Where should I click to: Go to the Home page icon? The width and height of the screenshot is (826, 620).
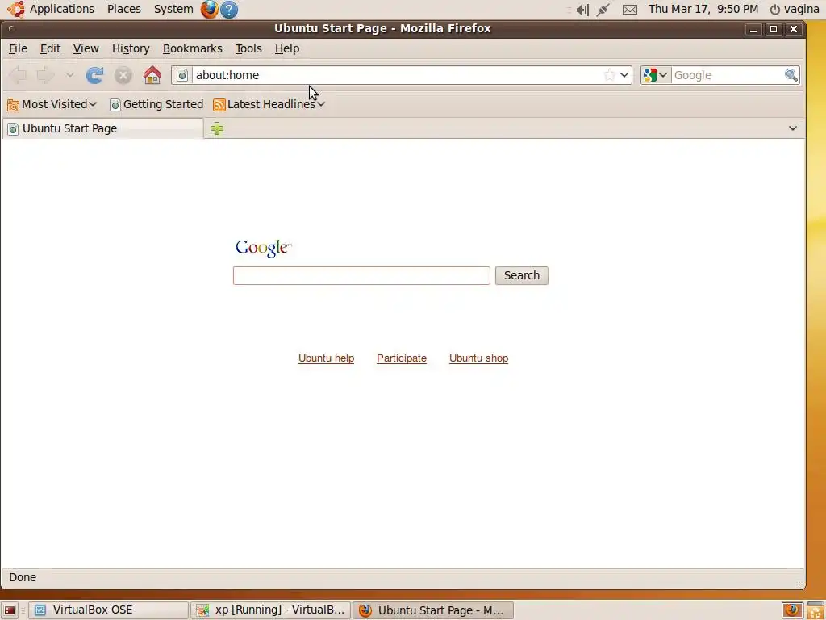pos(152,75)
